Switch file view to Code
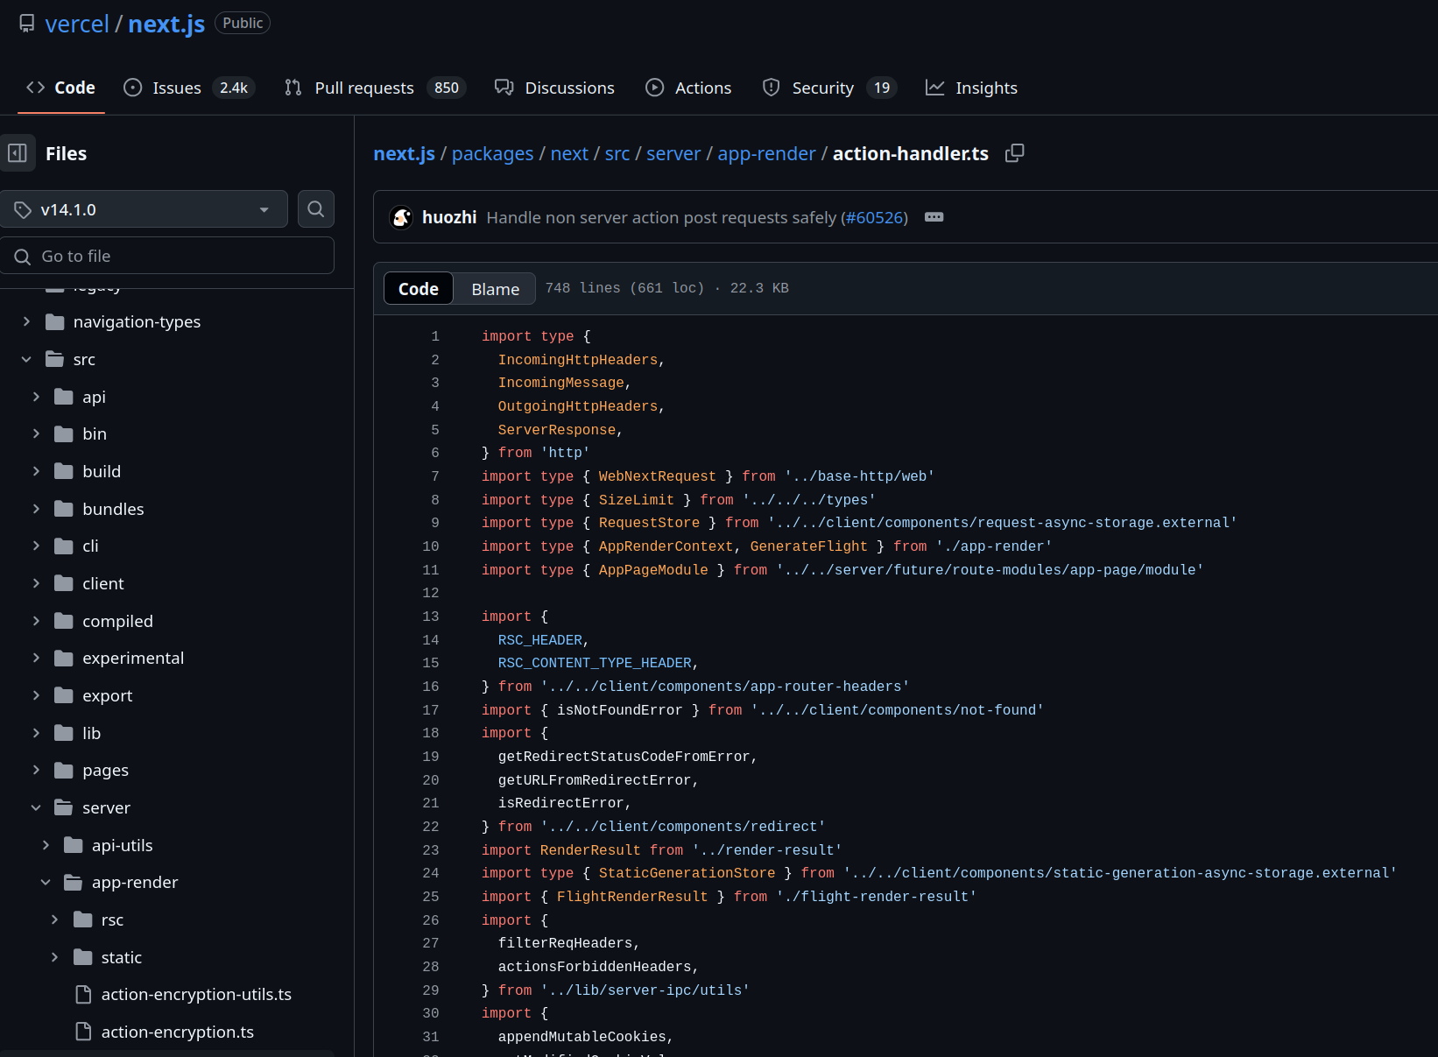Image resolution: width=1438 pixels, height=1057 pixels. pos(419,289)
